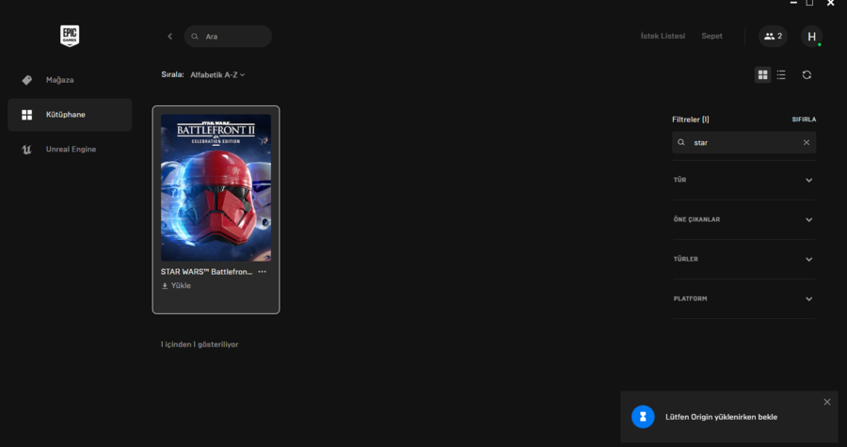Dismiss the Origin loading notification
The height and width of the screenshot is (447, 847).
click(827, 402)
